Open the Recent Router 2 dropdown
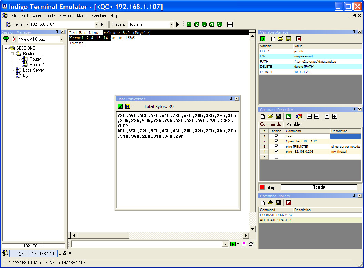364x268 pixels. [171, 24]
